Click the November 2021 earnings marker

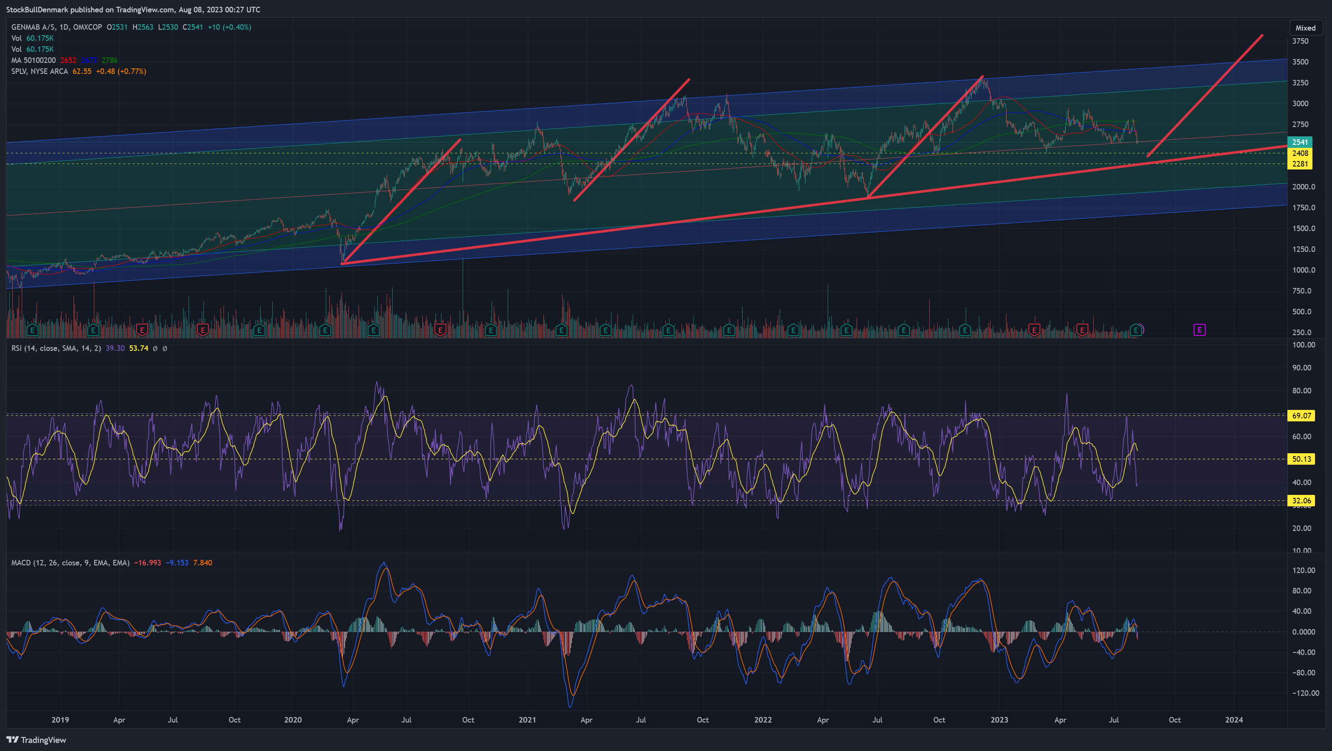[729, 330]
